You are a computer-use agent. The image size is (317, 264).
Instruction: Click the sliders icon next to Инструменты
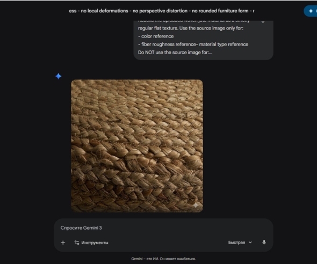tap(77, 243)
